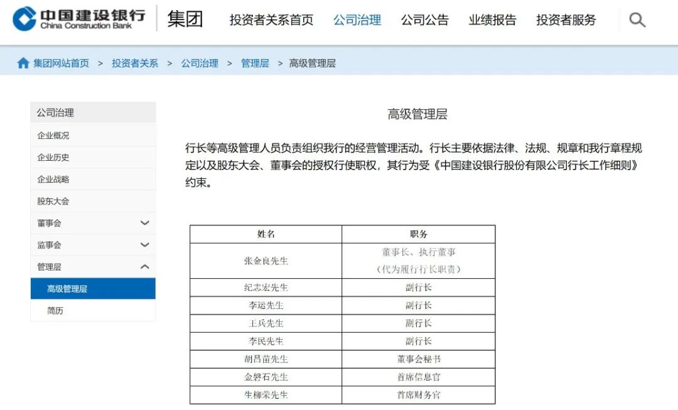The width and height of the screenshot is (678, 410).
Task: Click 副行长 in 纪志宏先生 row
Action: point(419,288)
